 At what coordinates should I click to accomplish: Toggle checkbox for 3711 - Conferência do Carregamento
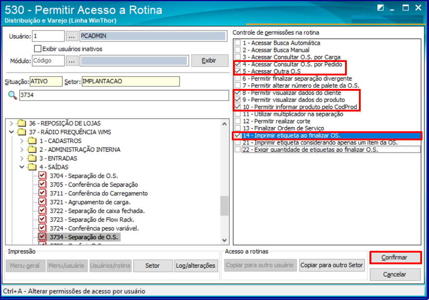click(x=42, y=193)
